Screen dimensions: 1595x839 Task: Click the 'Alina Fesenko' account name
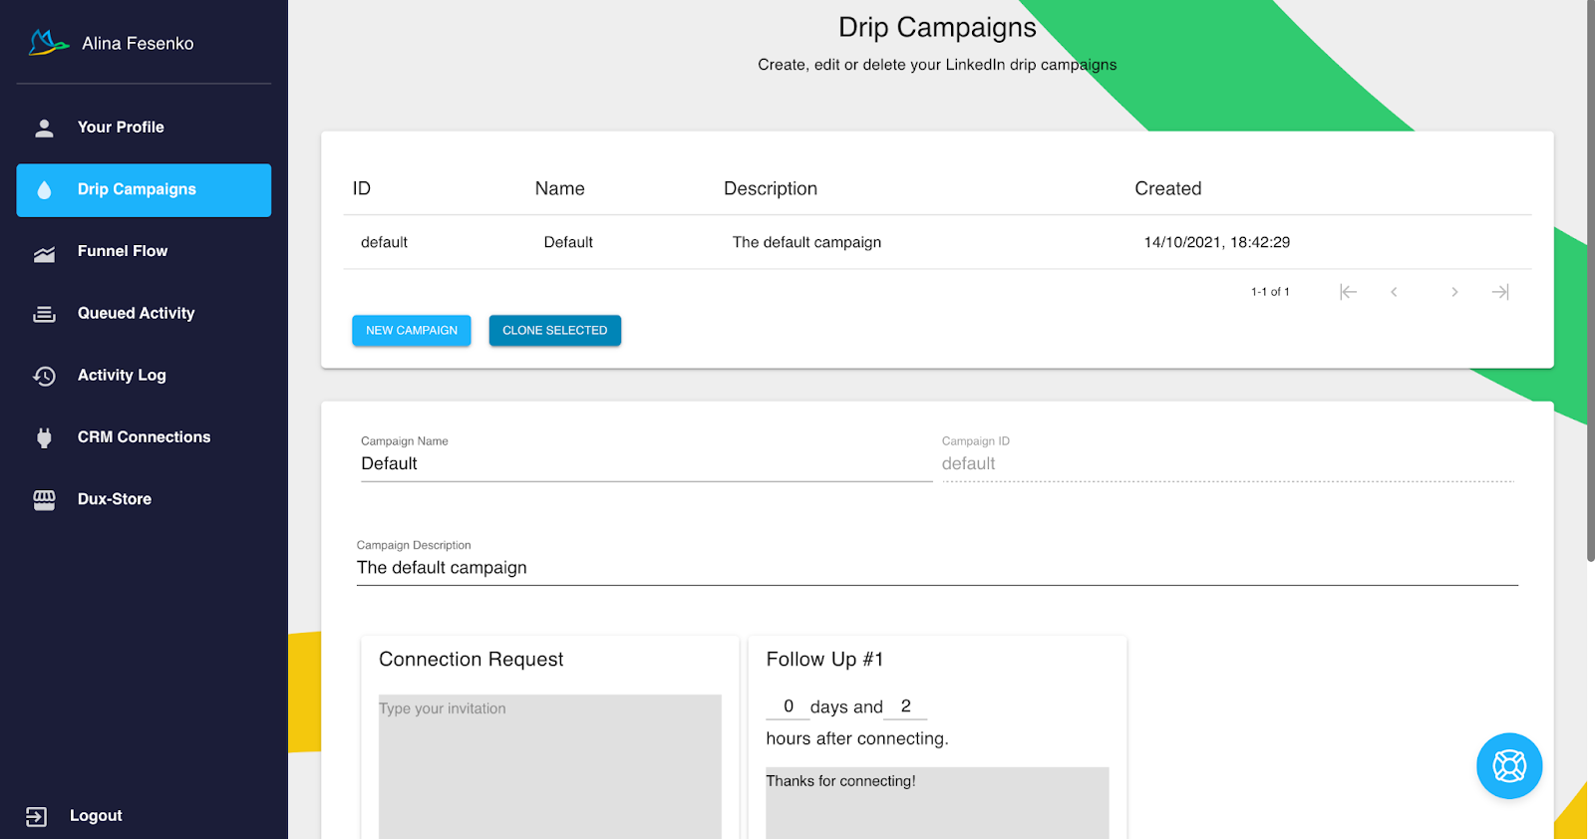[138, 44]
